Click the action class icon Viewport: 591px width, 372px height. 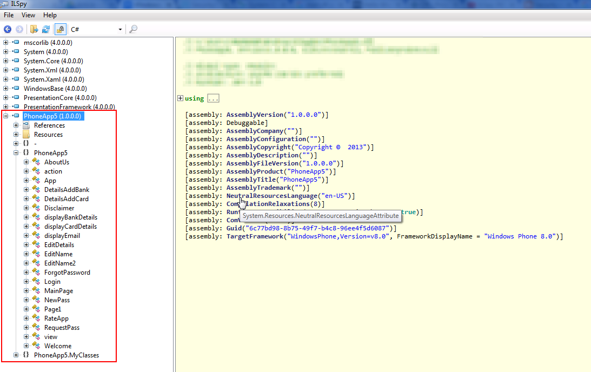tap(36, 171)
